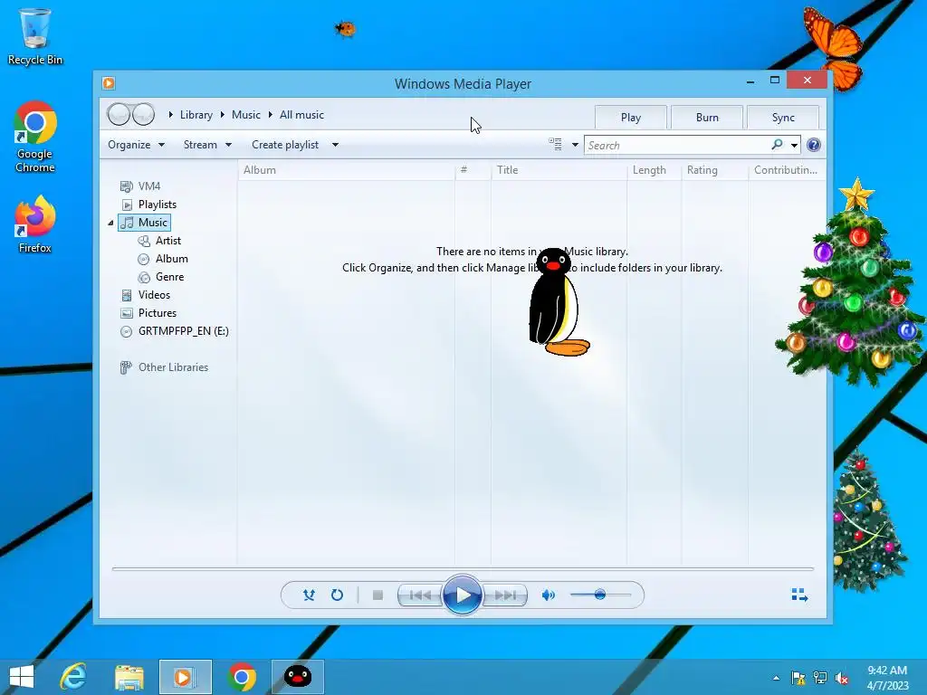Screen dimensions: 927x695
Task: Open the Stream menu
Action: (207, 145)
